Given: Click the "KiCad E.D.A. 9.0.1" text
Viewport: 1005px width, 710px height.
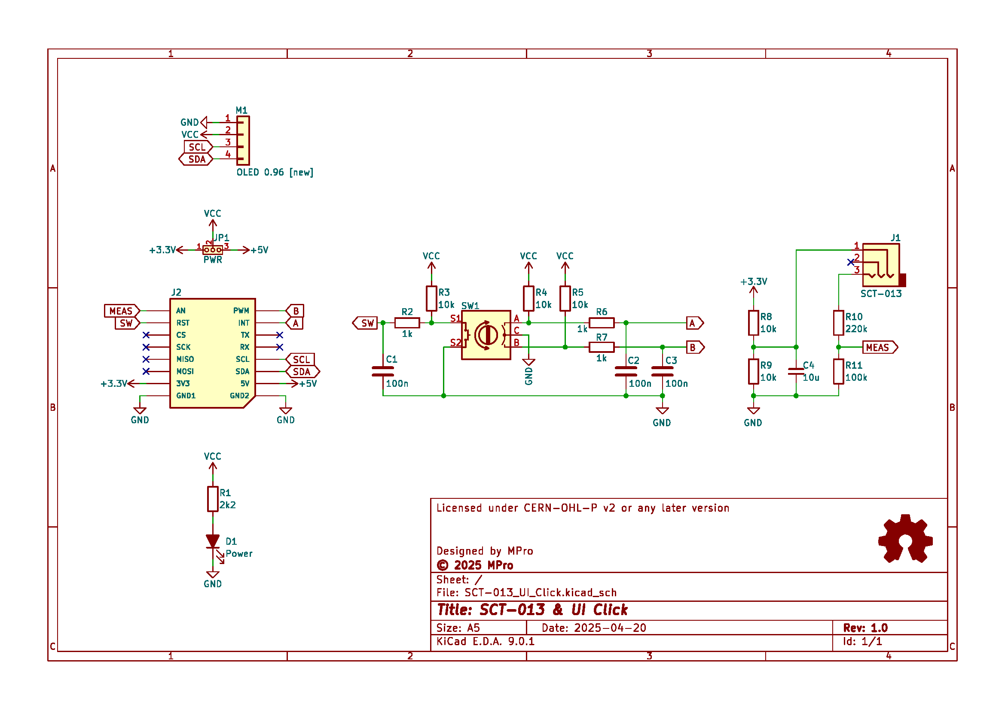Looking at the screenshot, I should (486, 641).
